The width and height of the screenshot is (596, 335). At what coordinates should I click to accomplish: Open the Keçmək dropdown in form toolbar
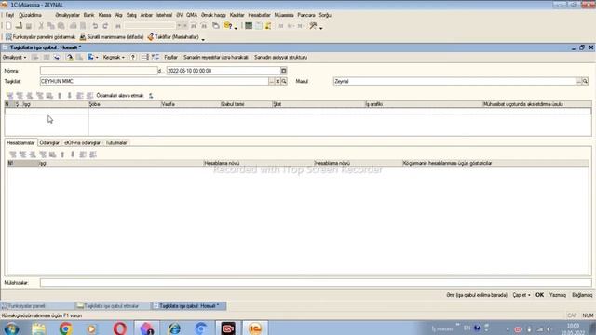point(114,58)
